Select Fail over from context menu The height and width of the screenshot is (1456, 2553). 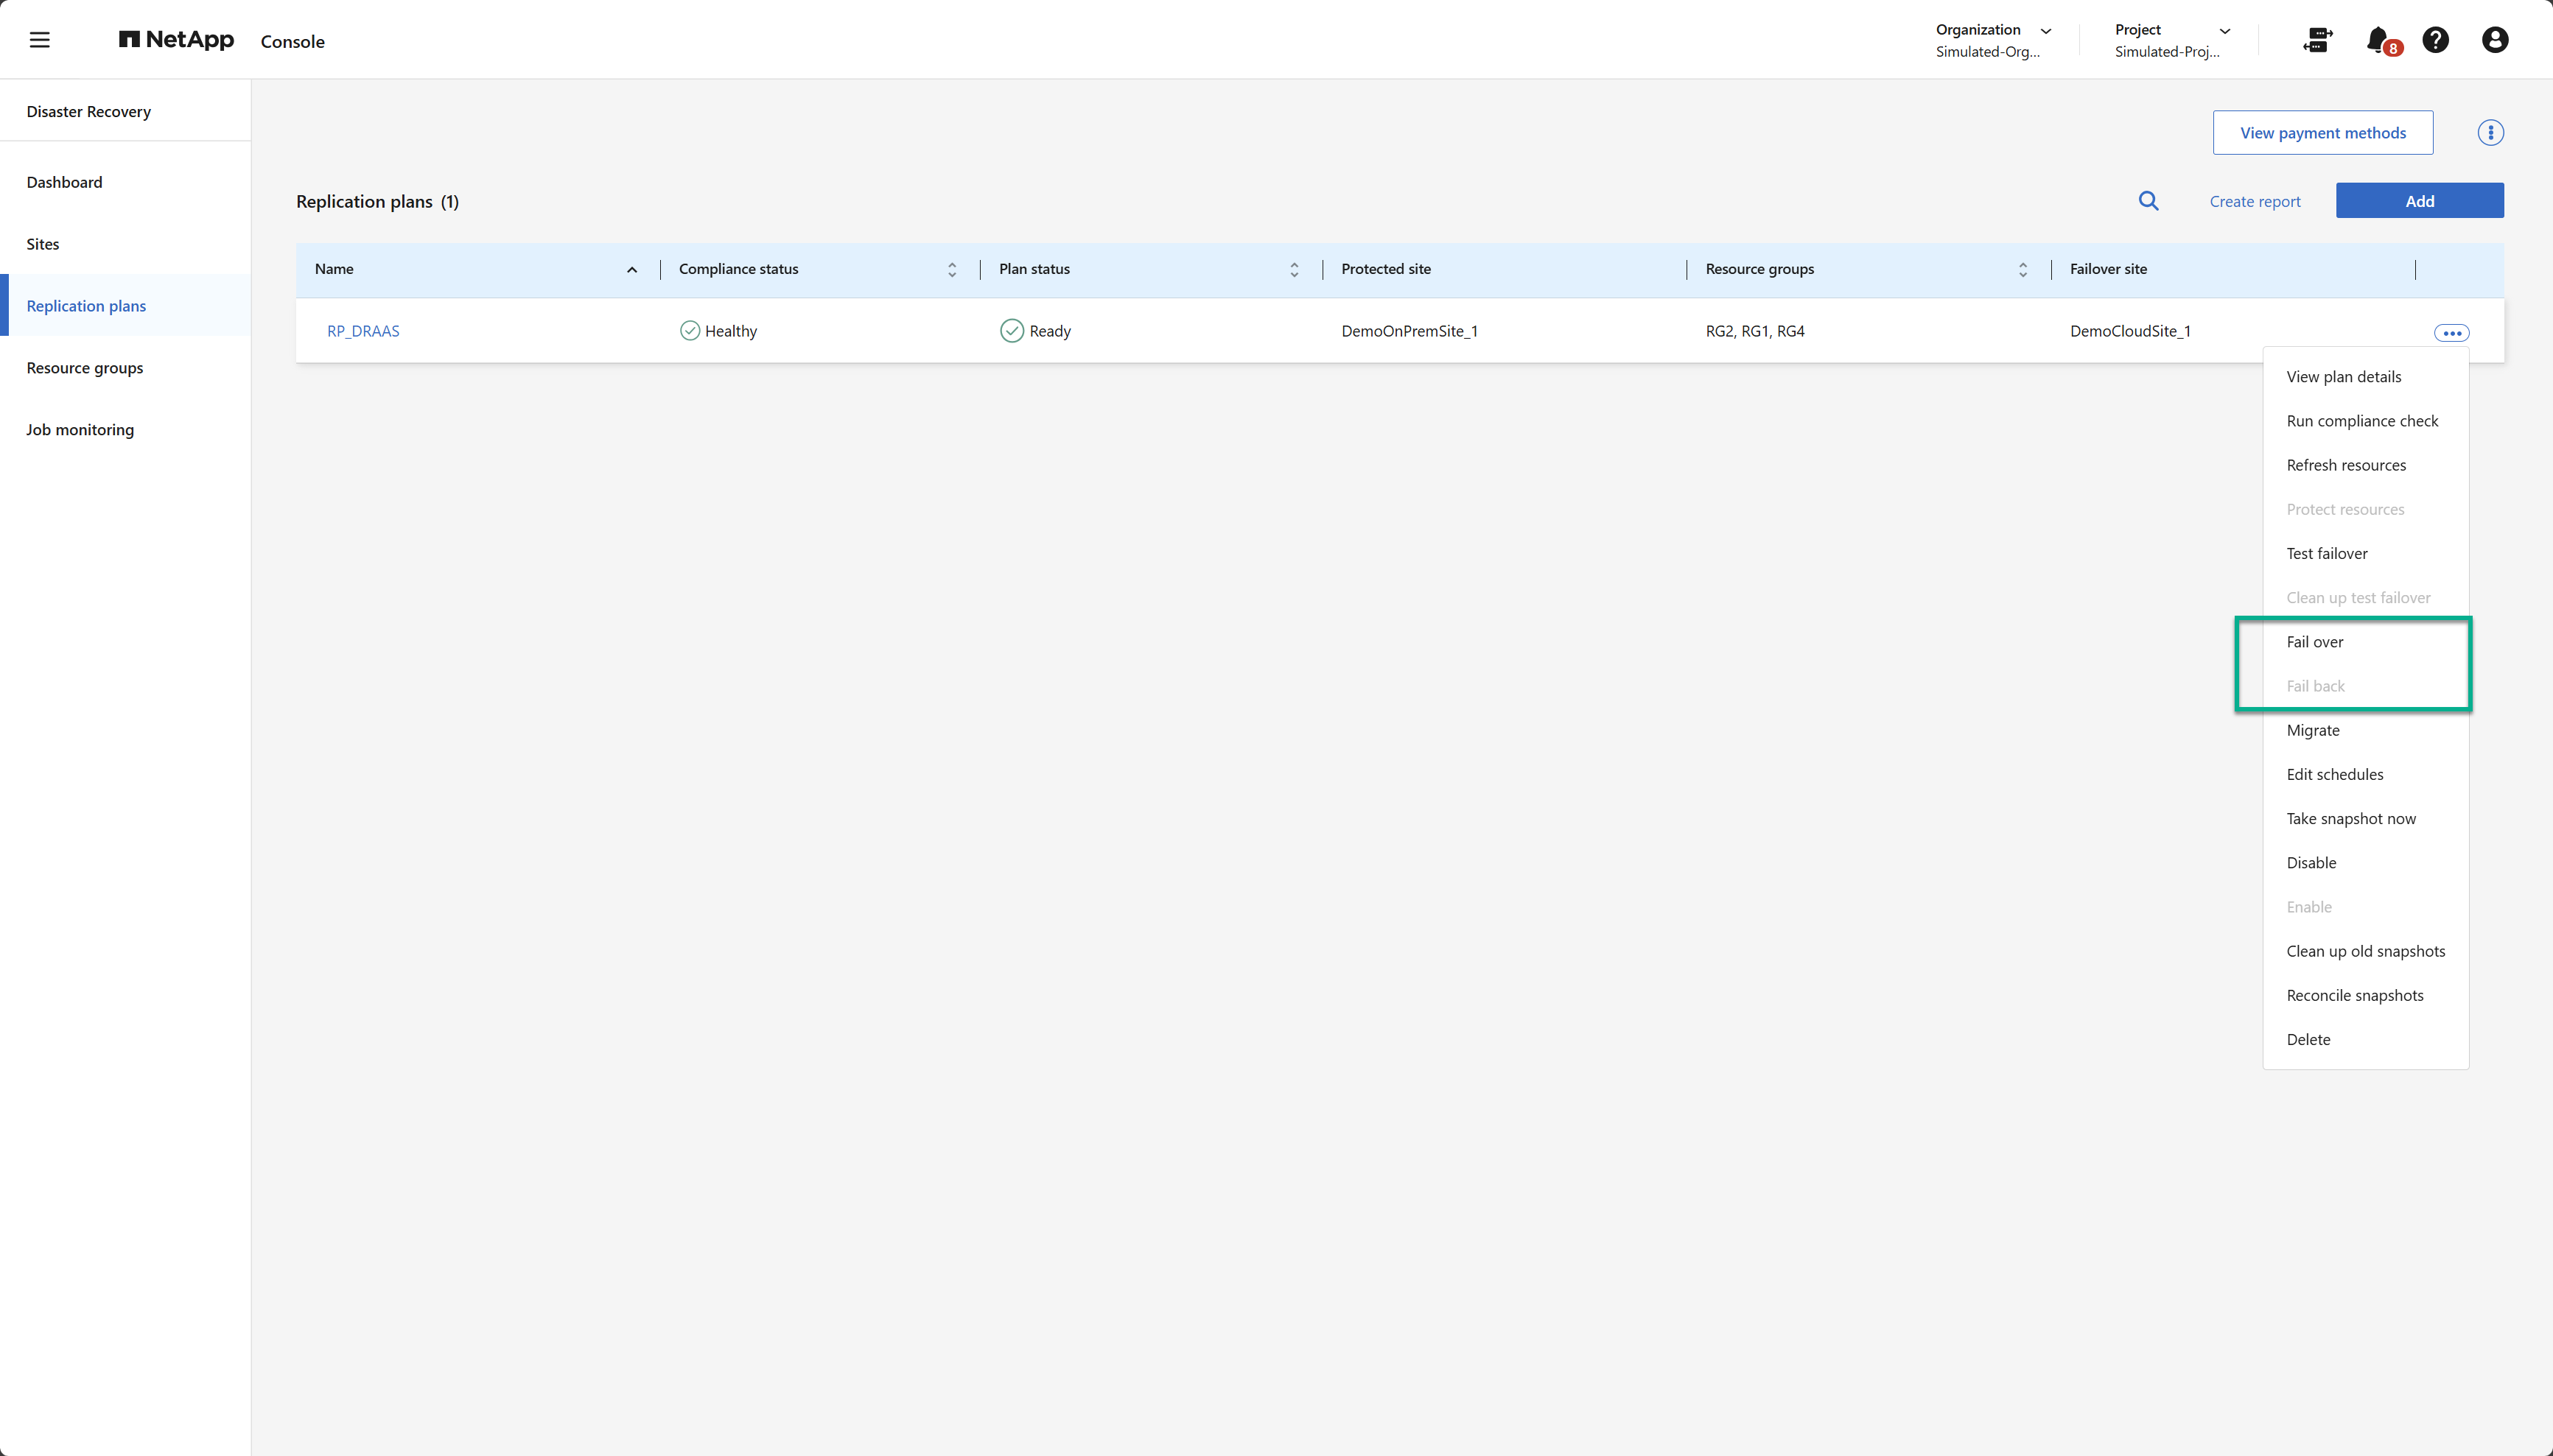click(2314, 642)
